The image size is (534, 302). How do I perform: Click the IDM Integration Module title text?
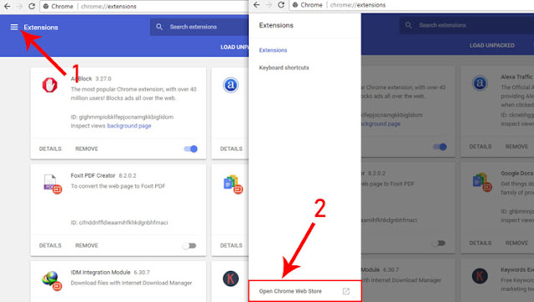coord(100,272)
